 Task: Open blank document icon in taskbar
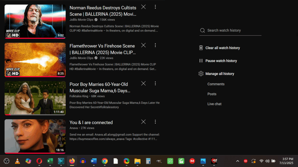[x=116, y=161]
